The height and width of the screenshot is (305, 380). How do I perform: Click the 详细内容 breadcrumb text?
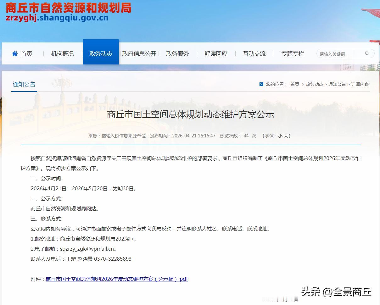(x=360, y=84)
